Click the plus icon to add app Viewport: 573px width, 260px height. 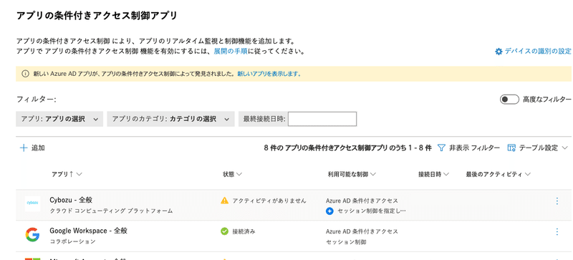pyautogui.click(x=24, y=148)
